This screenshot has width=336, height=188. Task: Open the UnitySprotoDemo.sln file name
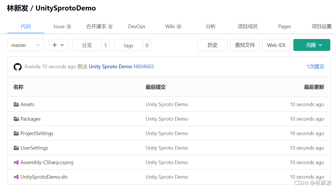[44, 177]
